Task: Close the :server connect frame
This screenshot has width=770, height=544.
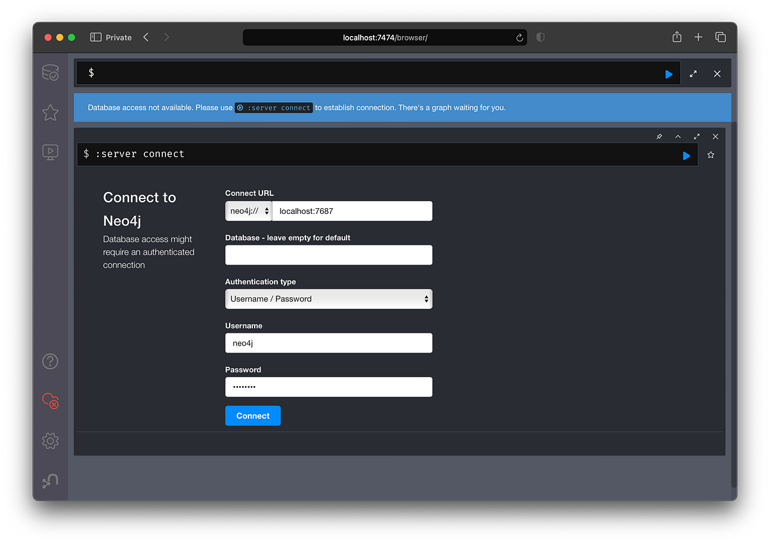Action: 715,136
